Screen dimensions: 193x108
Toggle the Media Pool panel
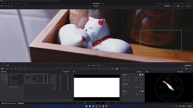click(18, 4)
